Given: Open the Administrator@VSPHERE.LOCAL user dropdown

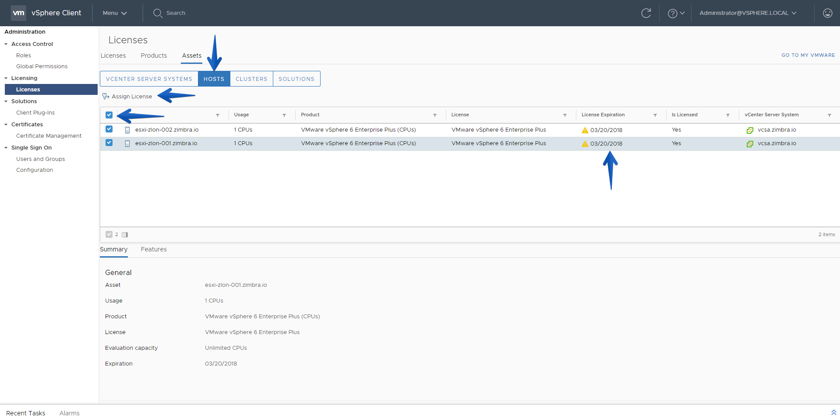Looking at the screenshot, I should tap(748, 13).
